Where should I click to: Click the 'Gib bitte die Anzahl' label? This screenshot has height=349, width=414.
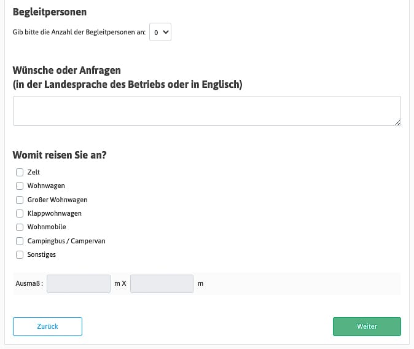pos(79,33)
